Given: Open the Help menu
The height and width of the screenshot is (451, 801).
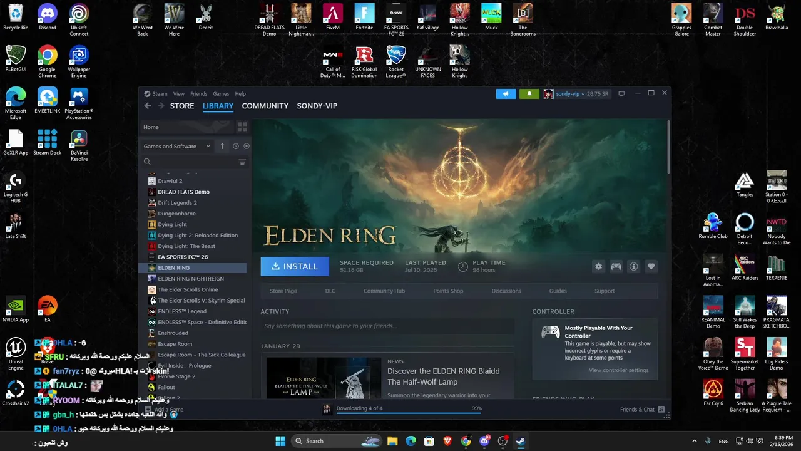Looking at the screenshot, I should click(x=240, y=94).
